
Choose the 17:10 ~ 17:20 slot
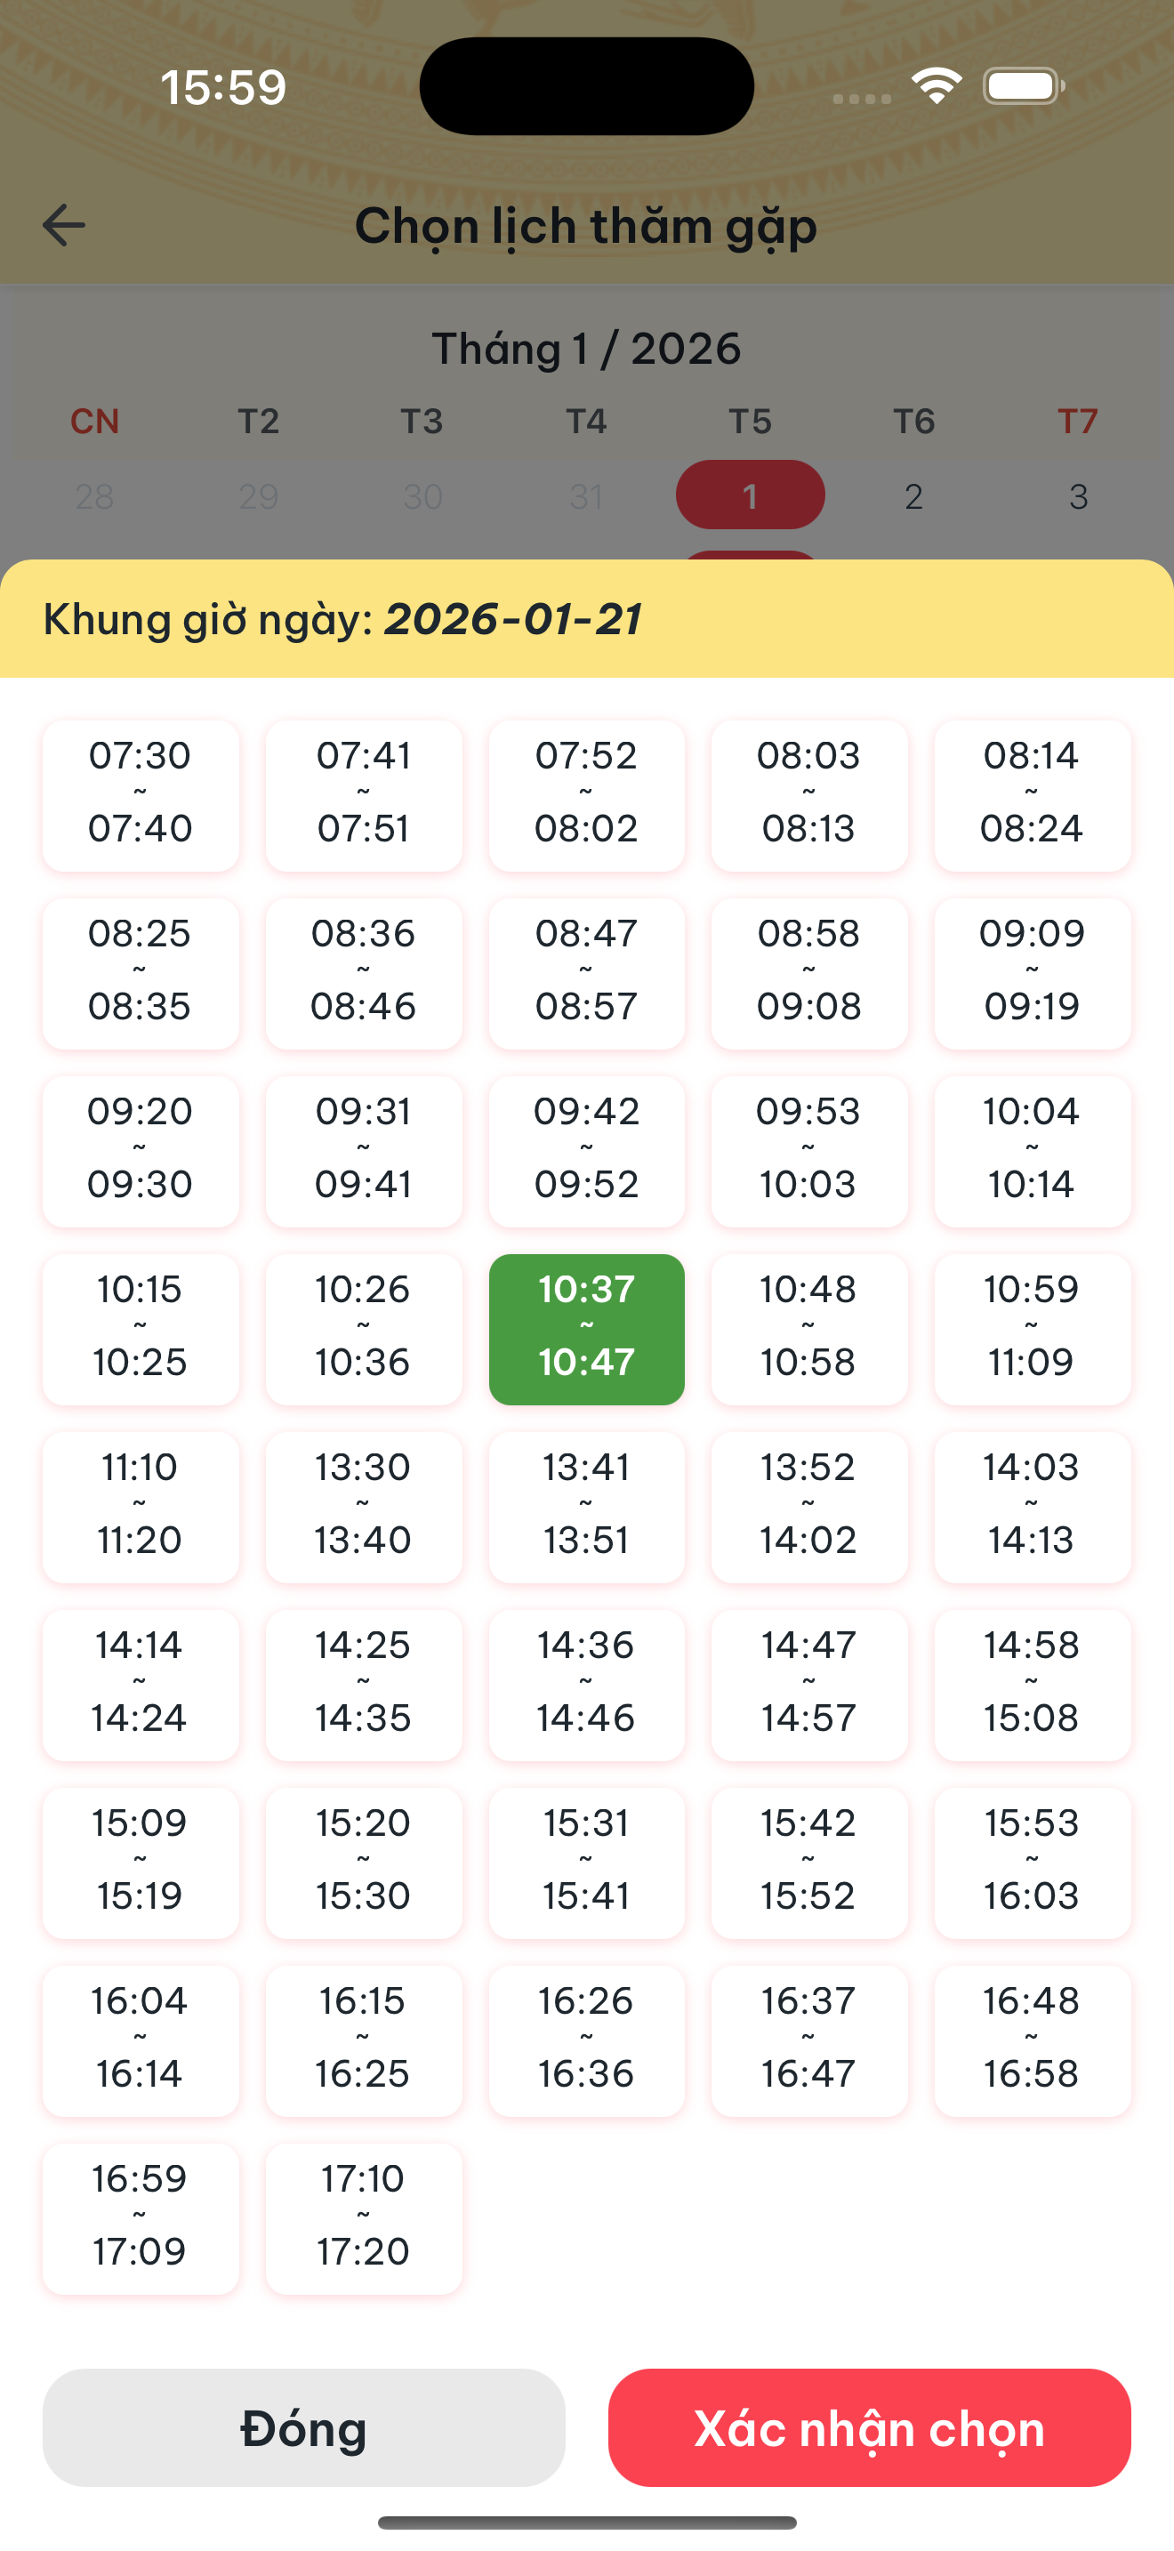363,2217
